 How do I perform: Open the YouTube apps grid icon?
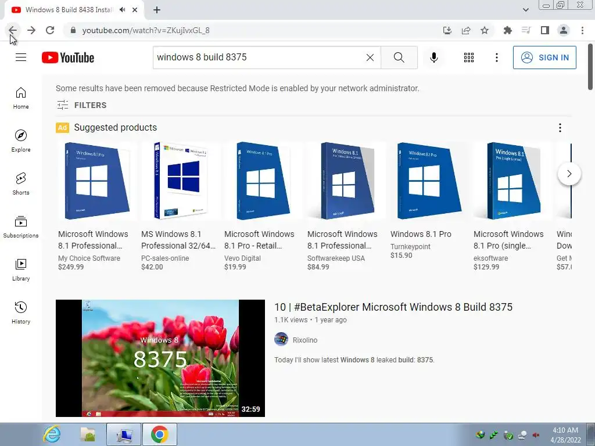point(469,57)
